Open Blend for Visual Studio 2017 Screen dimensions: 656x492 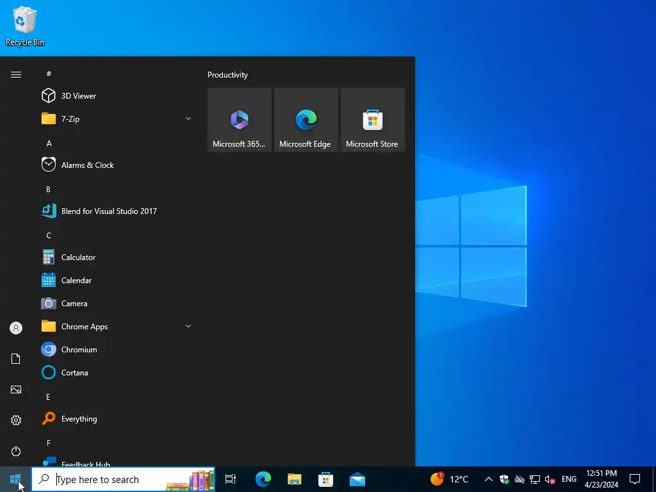tap(117, 211)
